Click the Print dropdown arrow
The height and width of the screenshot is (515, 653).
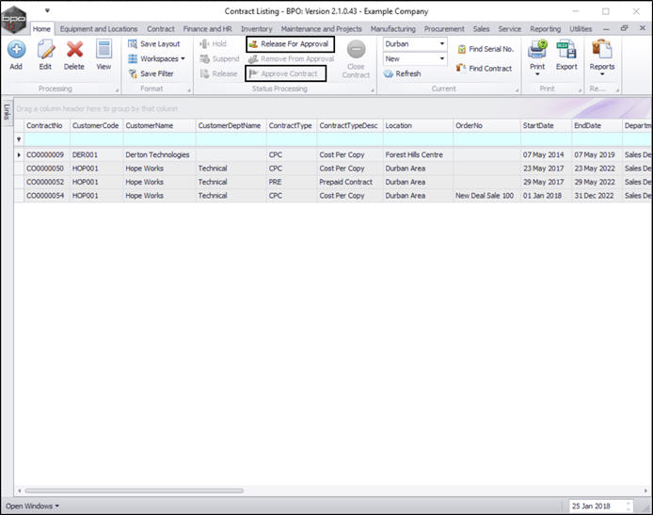(537, 74)
